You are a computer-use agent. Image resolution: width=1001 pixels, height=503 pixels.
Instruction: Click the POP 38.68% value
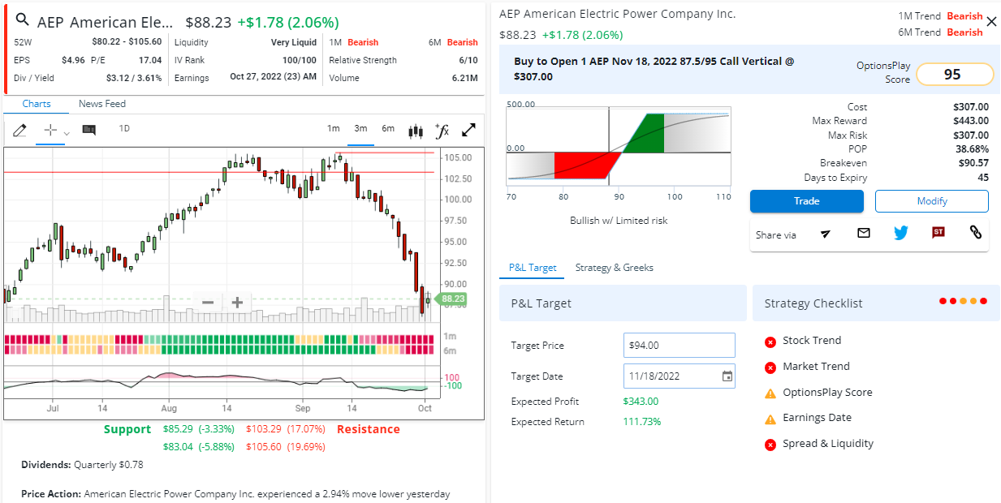click(x=973, y=149)
